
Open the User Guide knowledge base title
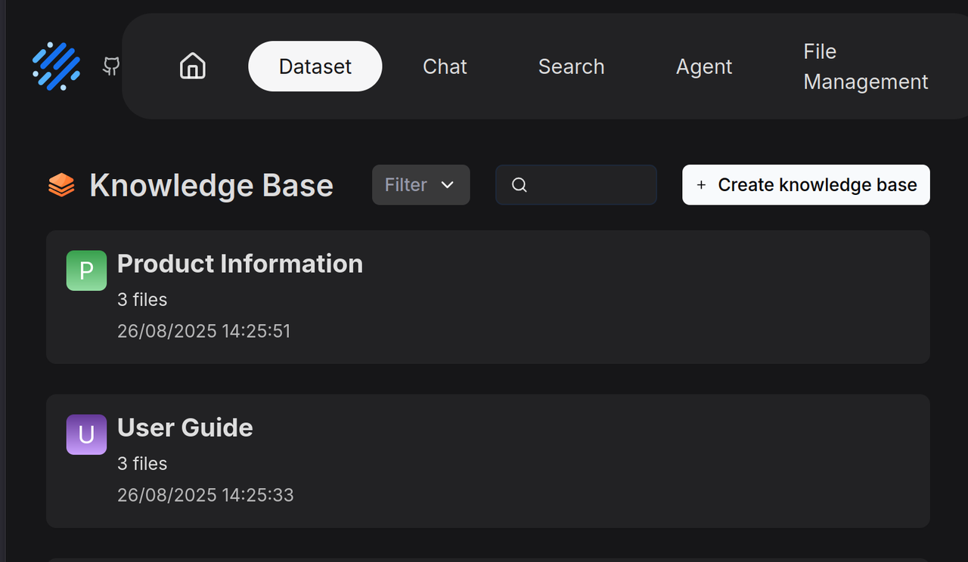click(x=185, y=428)
